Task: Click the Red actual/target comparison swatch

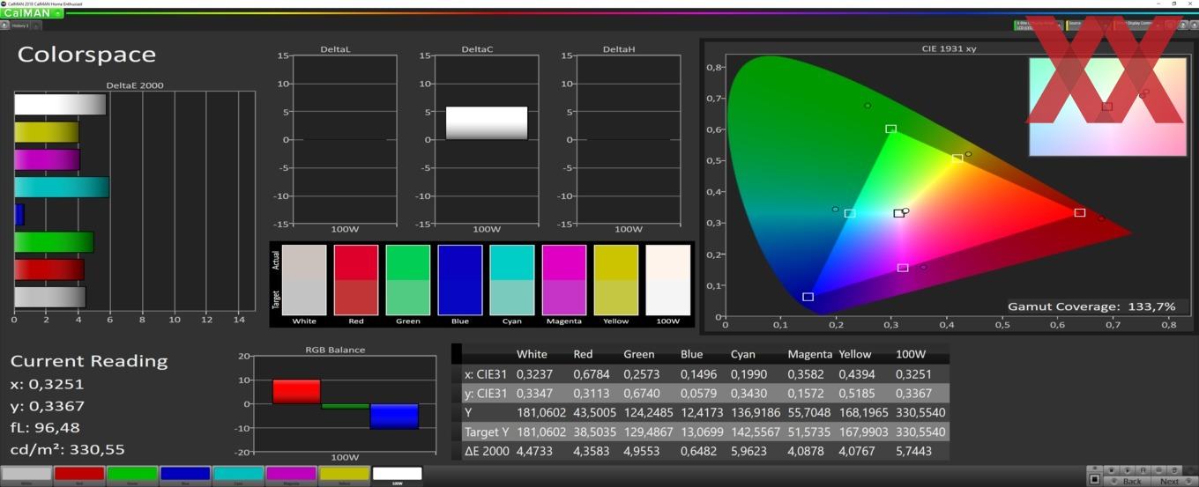Action: click(356, 280)
